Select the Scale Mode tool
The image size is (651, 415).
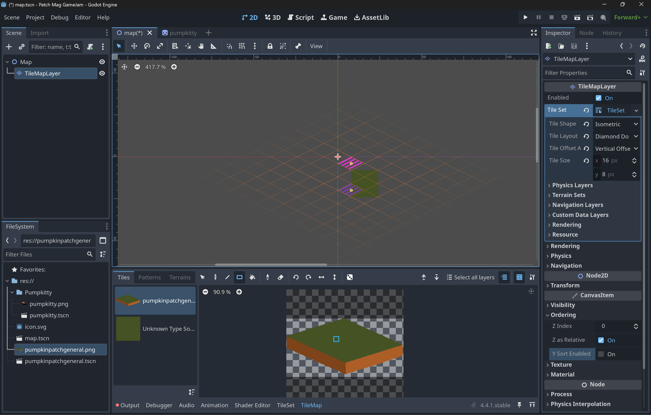[x=160, y=46]
